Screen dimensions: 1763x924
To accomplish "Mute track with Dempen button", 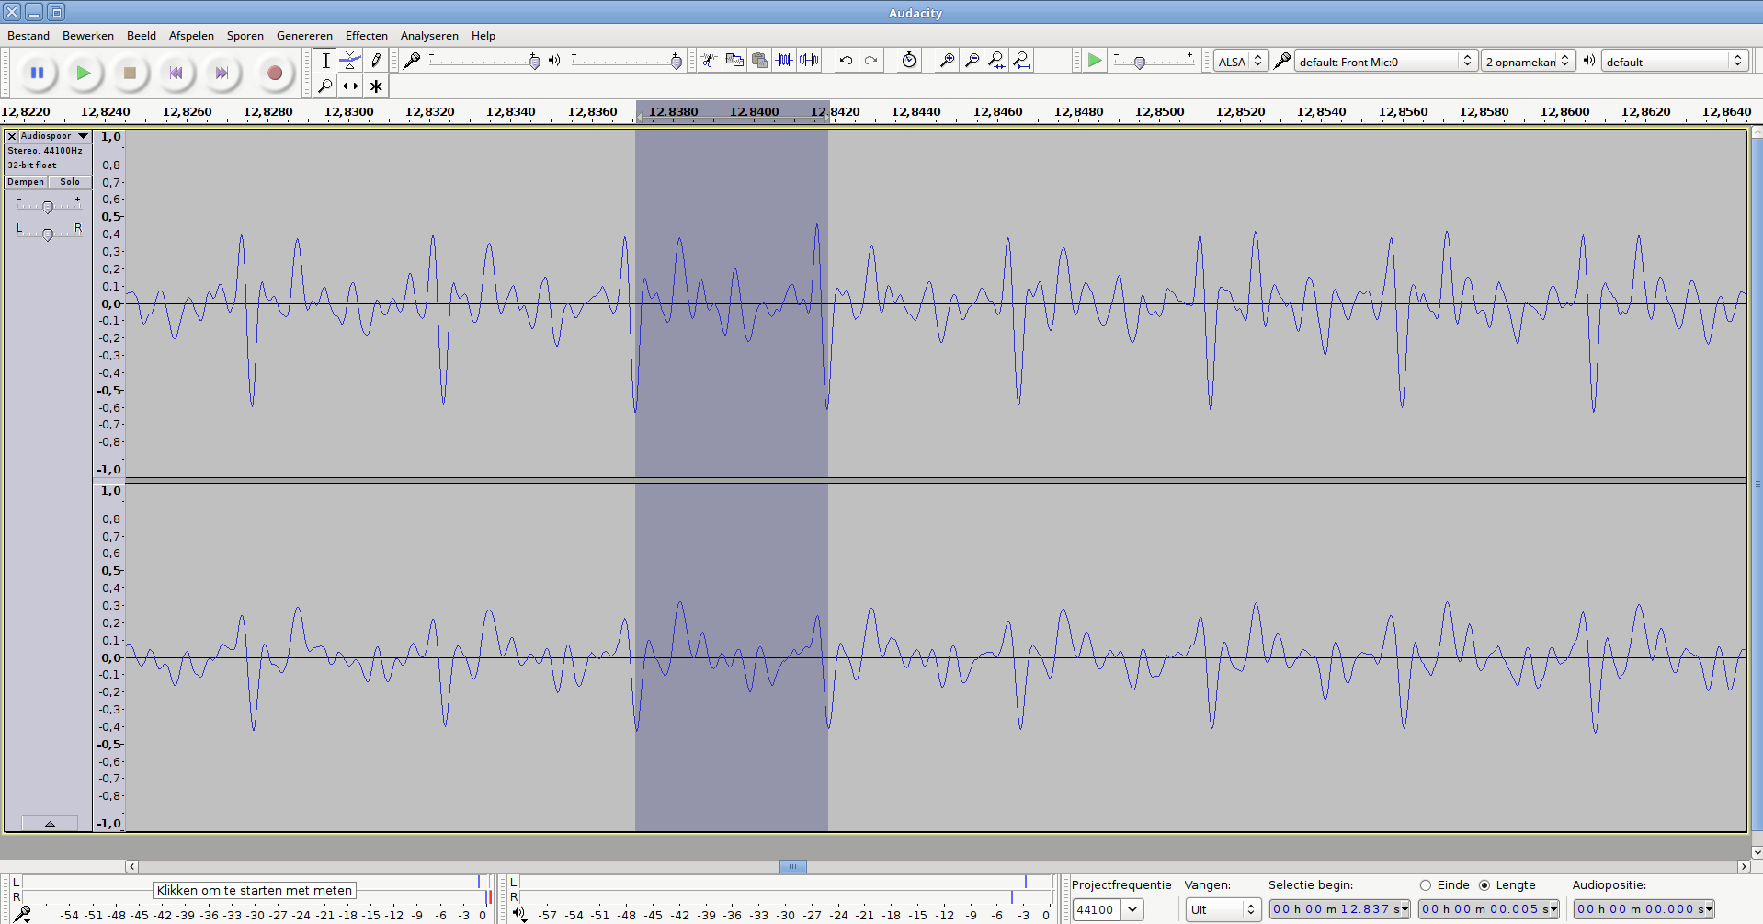I will pos(26,182).
